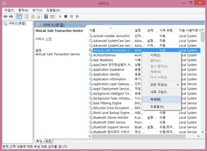Image resolution: width=207 pixels, height=151 pixels.
Task: Select the AhnLab Safe Transaction service row
Action: [144, 50]
